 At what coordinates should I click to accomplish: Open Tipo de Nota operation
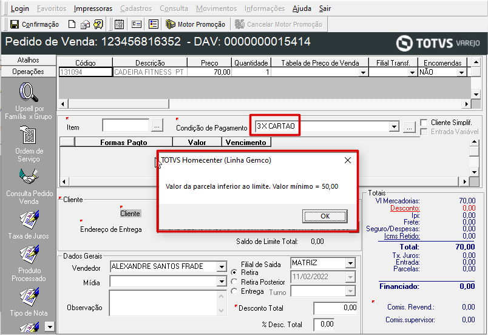click(x=29, y=302)
